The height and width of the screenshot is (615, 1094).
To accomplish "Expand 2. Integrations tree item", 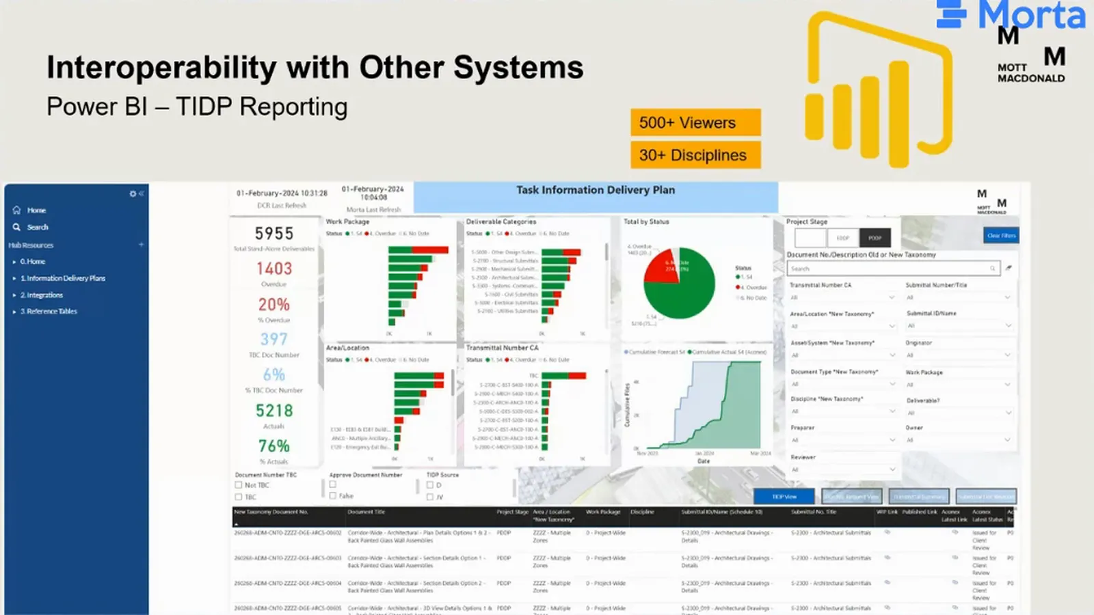I will (14, 295).
